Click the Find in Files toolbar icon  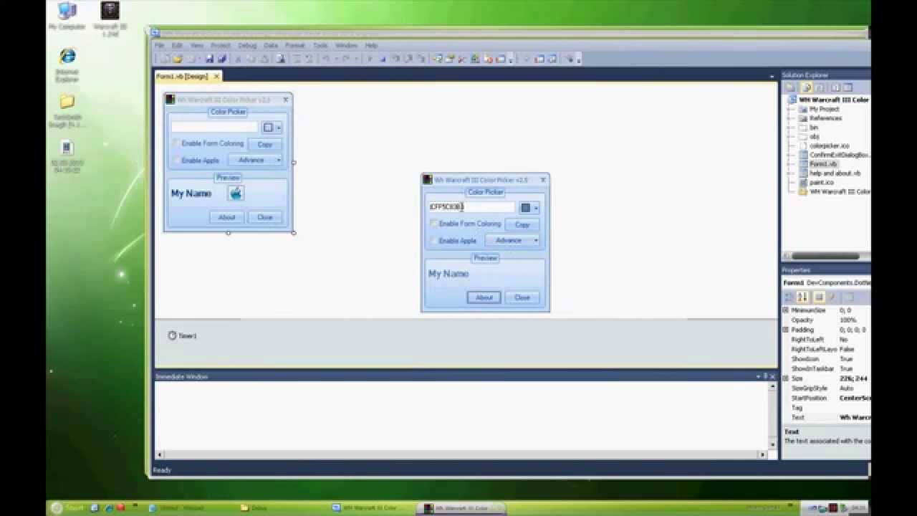click(x=281, y=59)
